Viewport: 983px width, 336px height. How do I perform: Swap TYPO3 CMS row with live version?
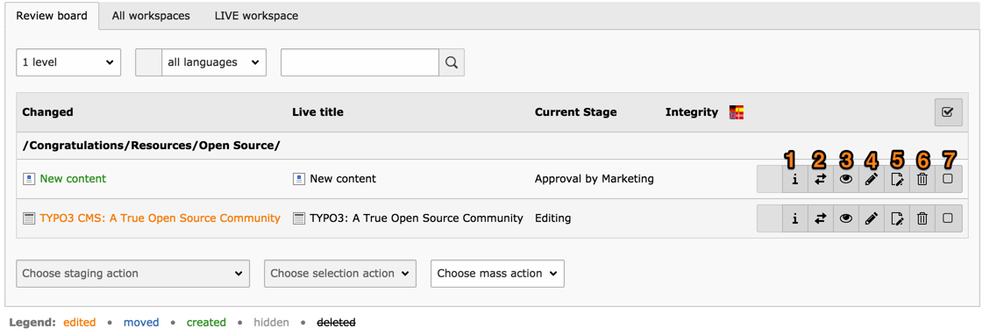[x=821, y=218]
